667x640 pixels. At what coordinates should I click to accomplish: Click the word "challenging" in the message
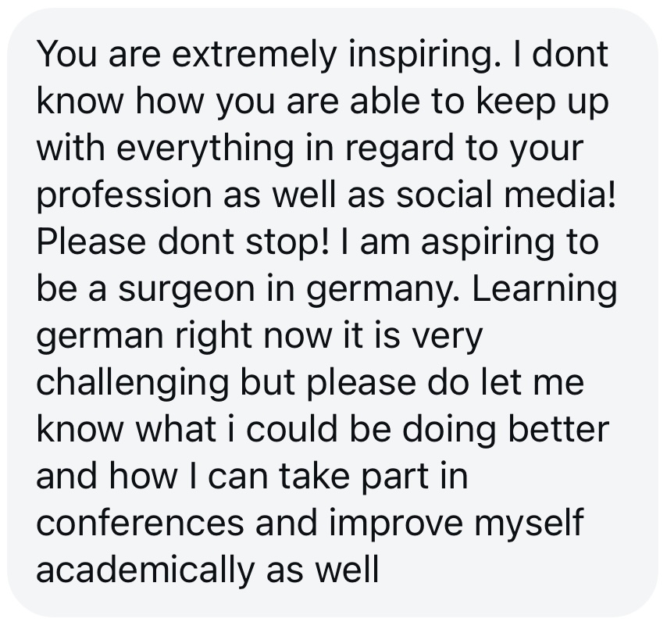[x=133, y=384]
